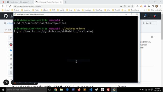Open the Git Bash window title icon menu
This screenshot has width=163, height=92.
[15, 14]
